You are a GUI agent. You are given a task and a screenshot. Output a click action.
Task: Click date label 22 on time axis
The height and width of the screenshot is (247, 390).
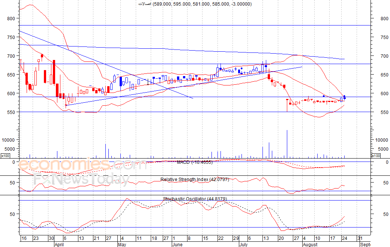220,238
